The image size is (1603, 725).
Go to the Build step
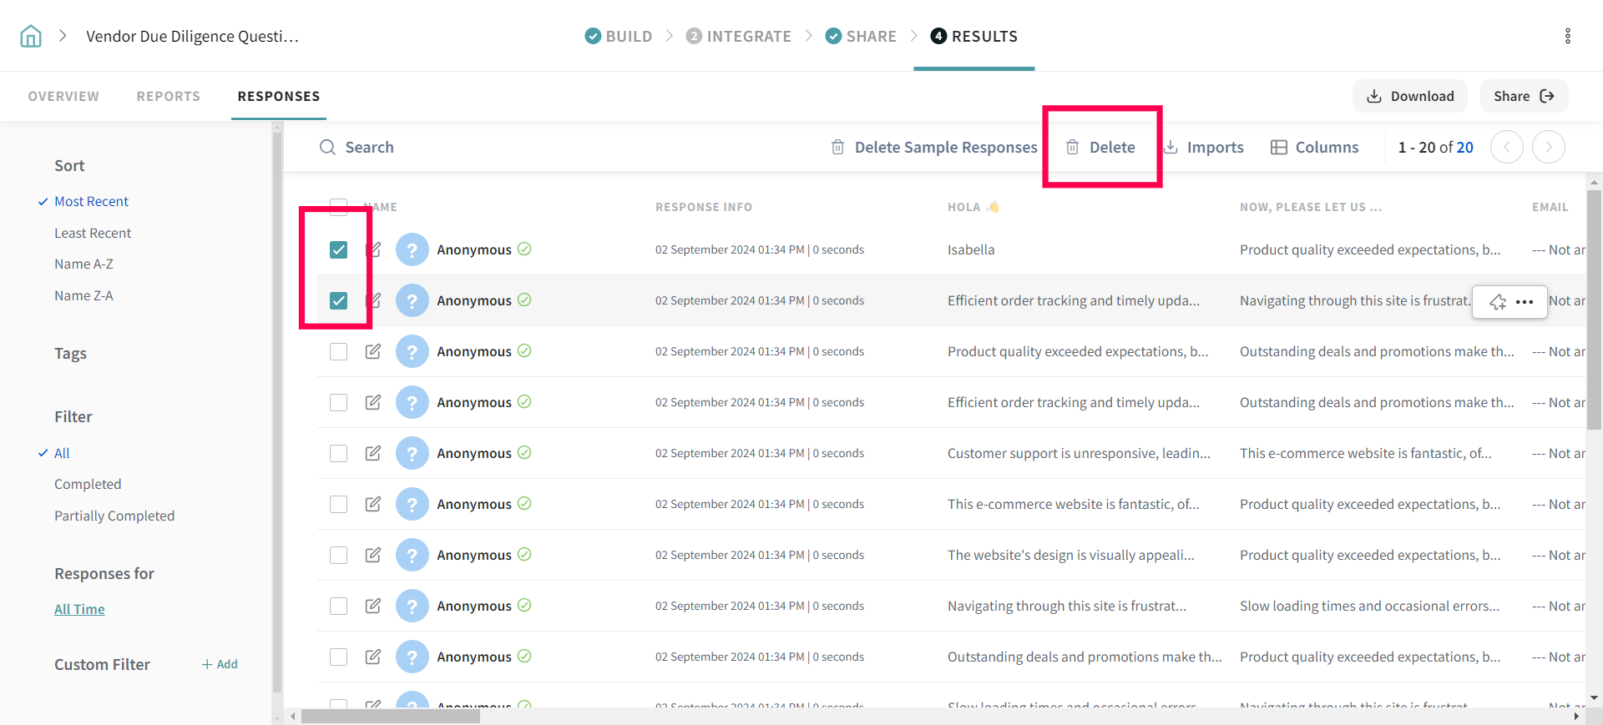click(619, 36)
